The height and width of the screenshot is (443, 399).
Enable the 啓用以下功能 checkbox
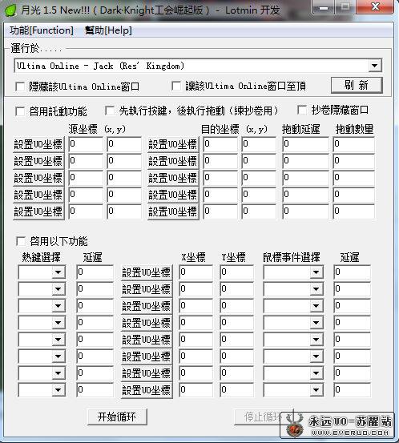(21, 241)
